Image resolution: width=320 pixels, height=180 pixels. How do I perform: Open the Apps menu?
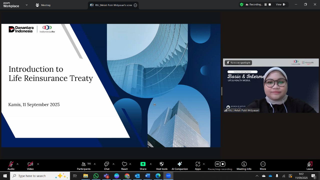(x=198, y=165)
